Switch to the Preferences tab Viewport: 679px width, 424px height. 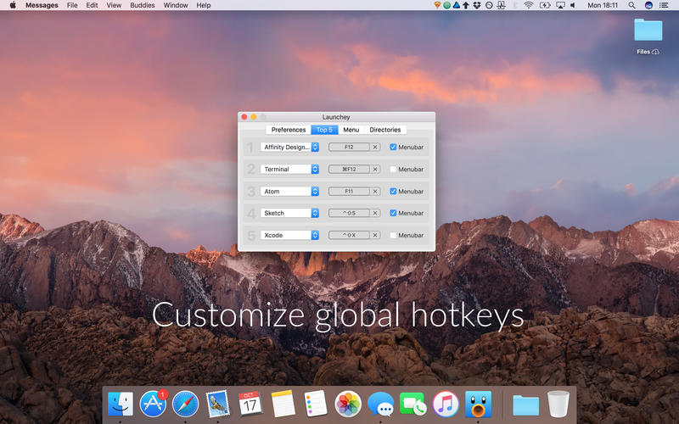tap(289, 130)
